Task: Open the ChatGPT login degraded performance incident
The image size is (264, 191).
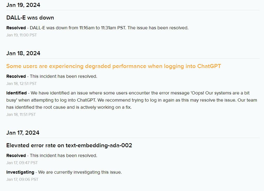Action: pyautogui.click(x=113, y=66)
